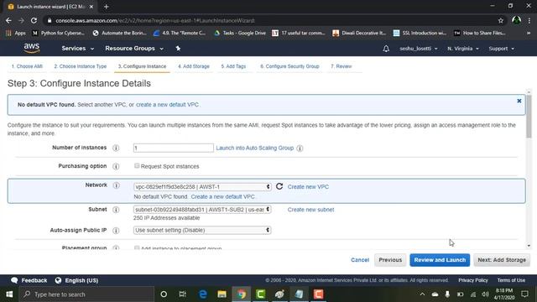This screenshot has width=537, height=302.
Task: Click Create new subnet link
Action: [310, 210]
